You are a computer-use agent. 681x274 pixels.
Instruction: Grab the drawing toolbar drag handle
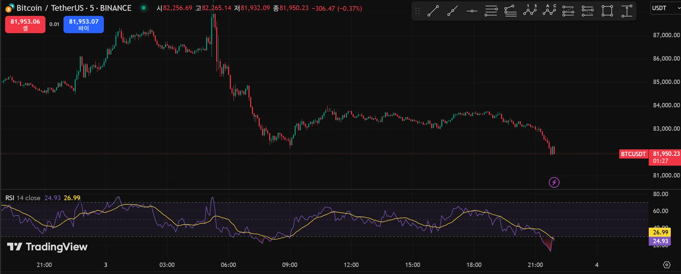pyautogui.click(x=417, y=11)
